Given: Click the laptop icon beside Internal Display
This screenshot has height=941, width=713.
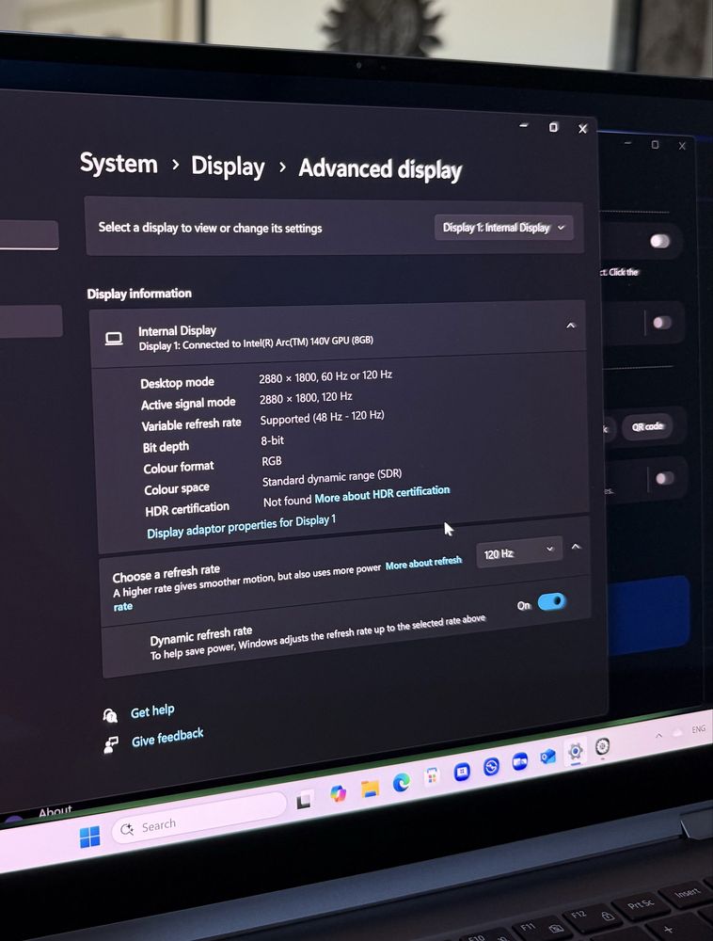Looking at the screenshot, I should tap(114, 339).
